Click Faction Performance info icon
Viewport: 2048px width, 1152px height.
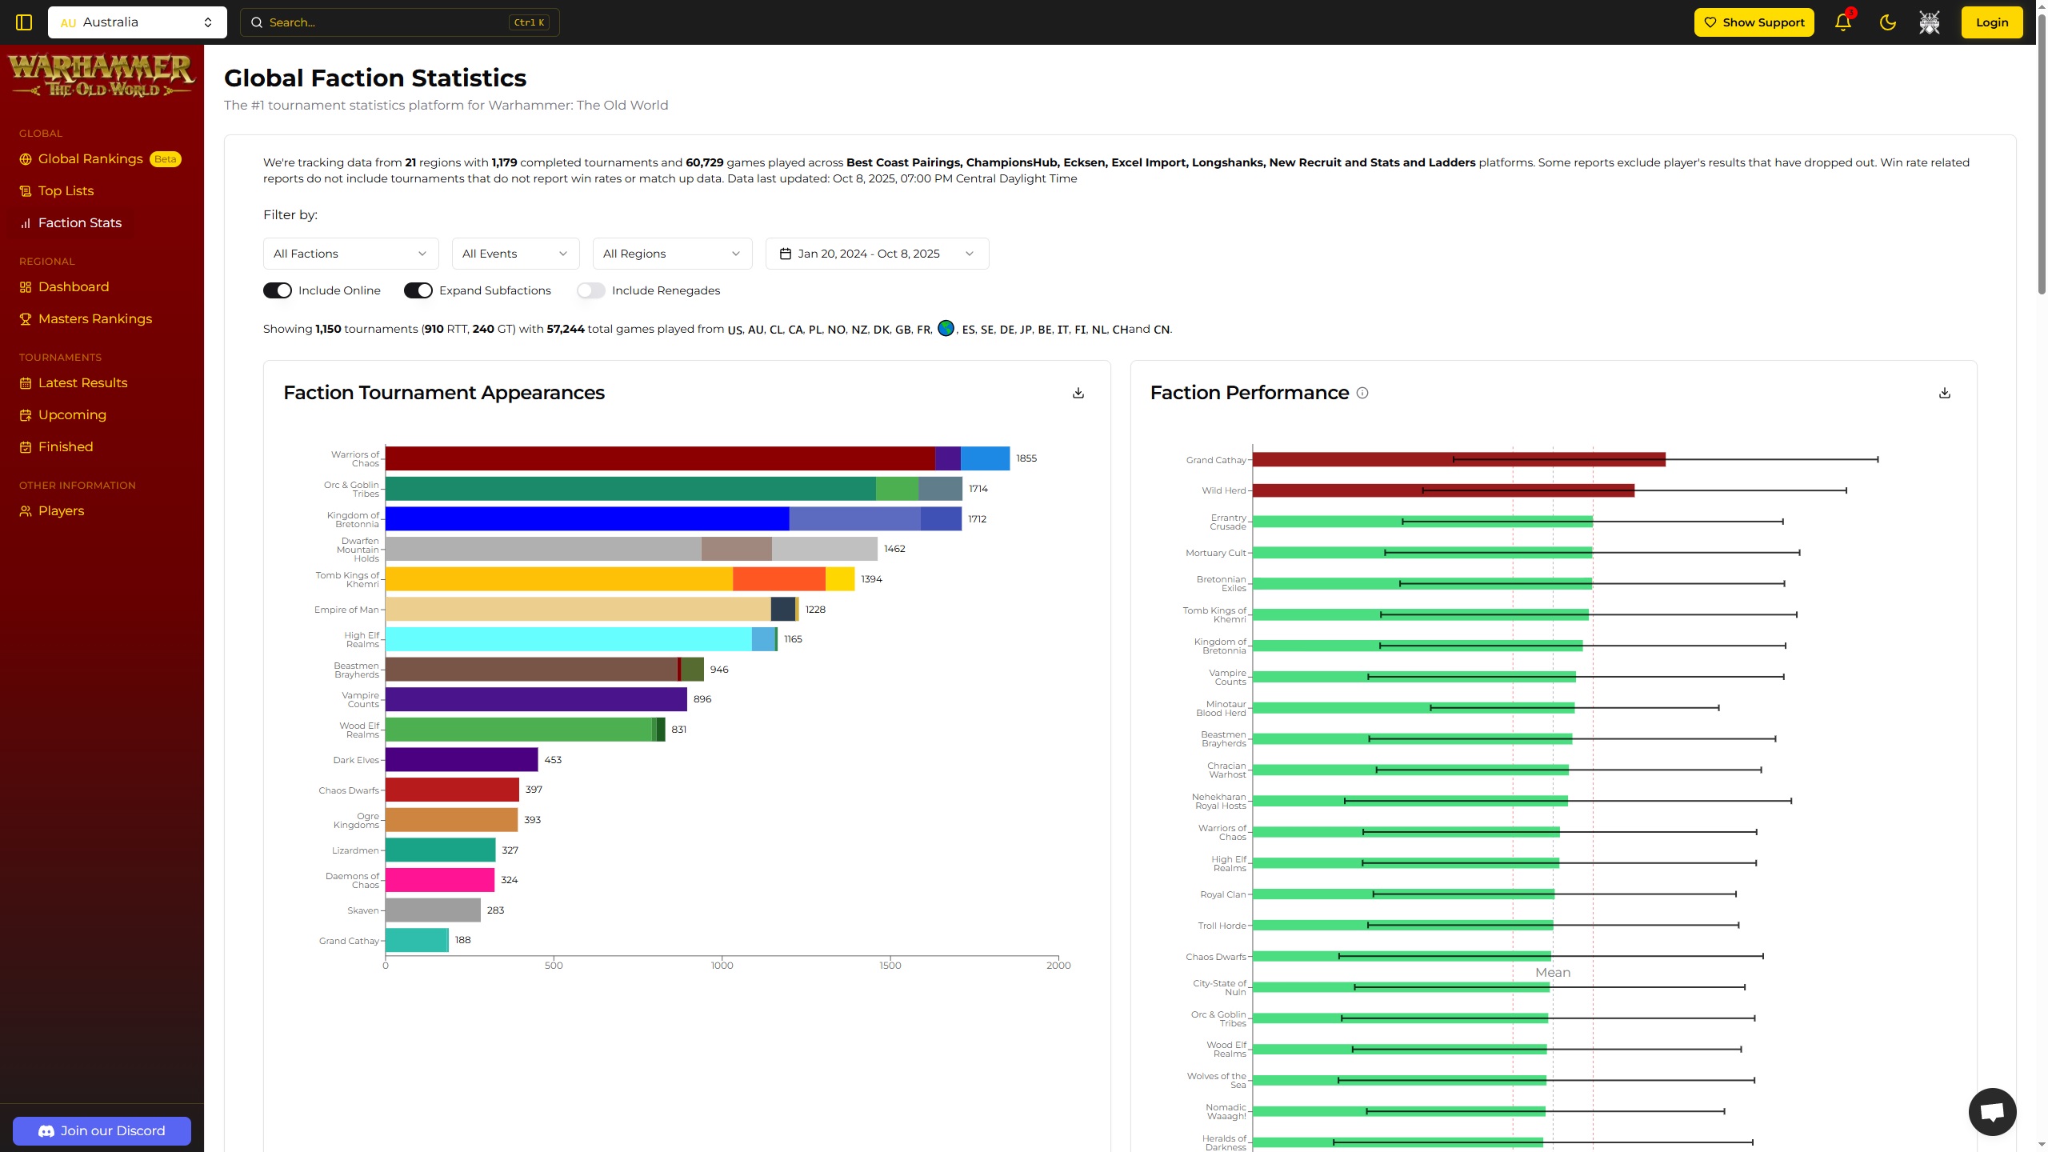tap(1362, 393)
